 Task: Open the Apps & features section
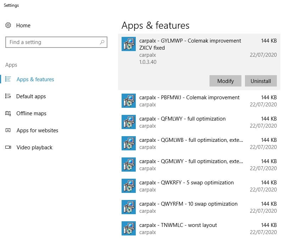35,79
